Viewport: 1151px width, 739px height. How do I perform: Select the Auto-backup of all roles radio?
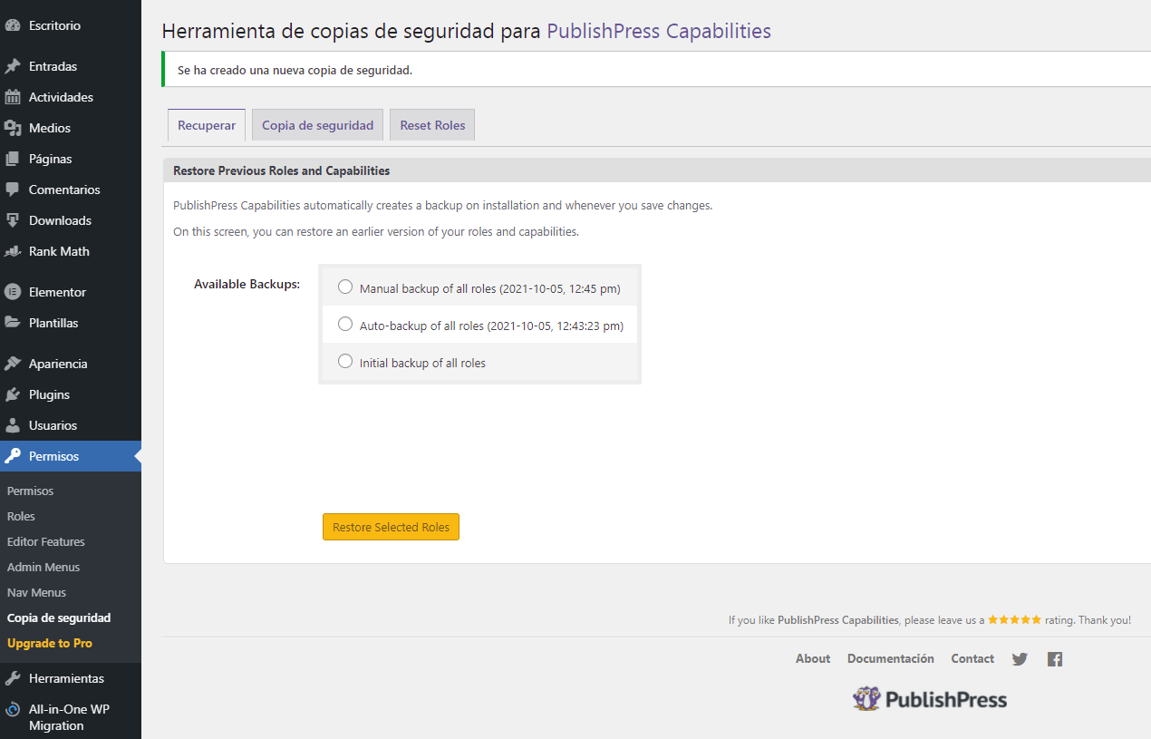pyautogui.click(x=345, y=324)
